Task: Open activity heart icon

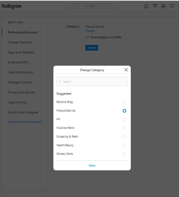Action: [x=172, y=6]
